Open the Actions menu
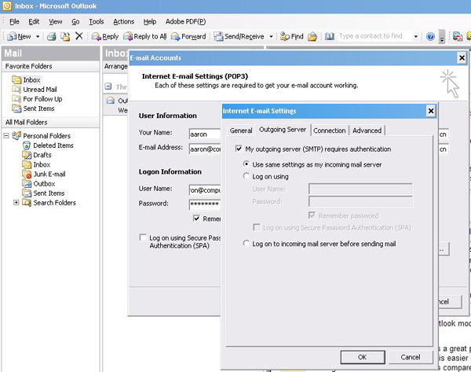 point(123,22)
